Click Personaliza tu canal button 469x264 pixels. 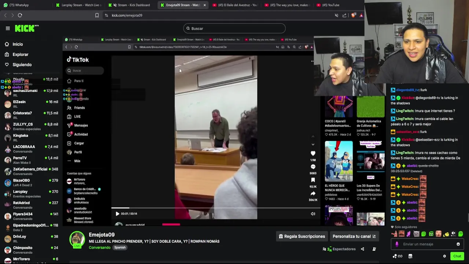point(354,236)
